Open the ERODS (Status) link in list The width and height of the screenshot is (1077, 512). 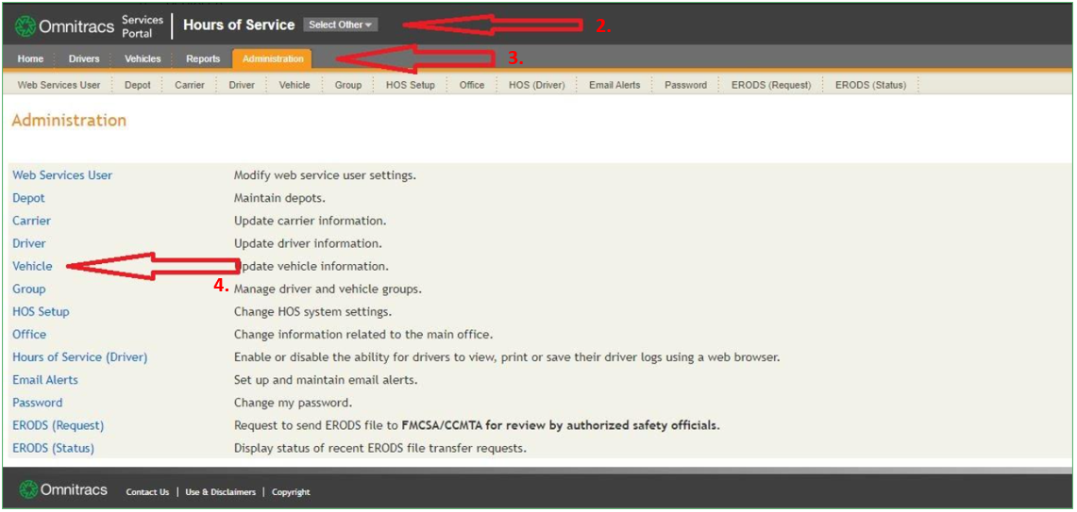(x=54, y=448)
